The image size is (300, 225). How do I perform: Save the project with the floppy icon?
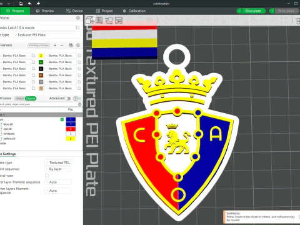click(21, 3)
